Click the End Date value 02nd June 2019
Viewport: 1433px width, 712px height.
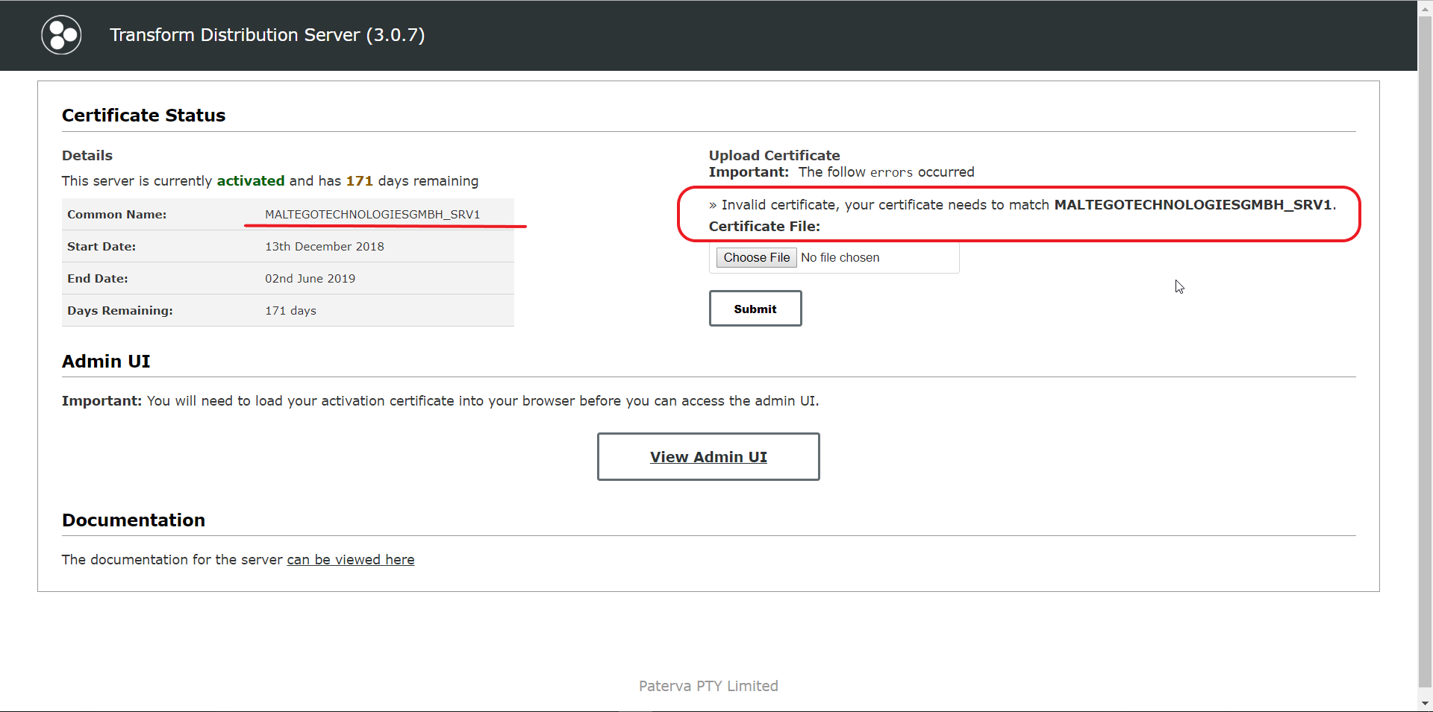tap(310, 279)
